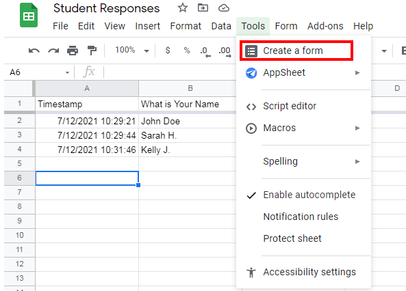Open the toolbar dropdown right of the menu
The width and height of the screenshot is (406, 291).
pos(384,51)
